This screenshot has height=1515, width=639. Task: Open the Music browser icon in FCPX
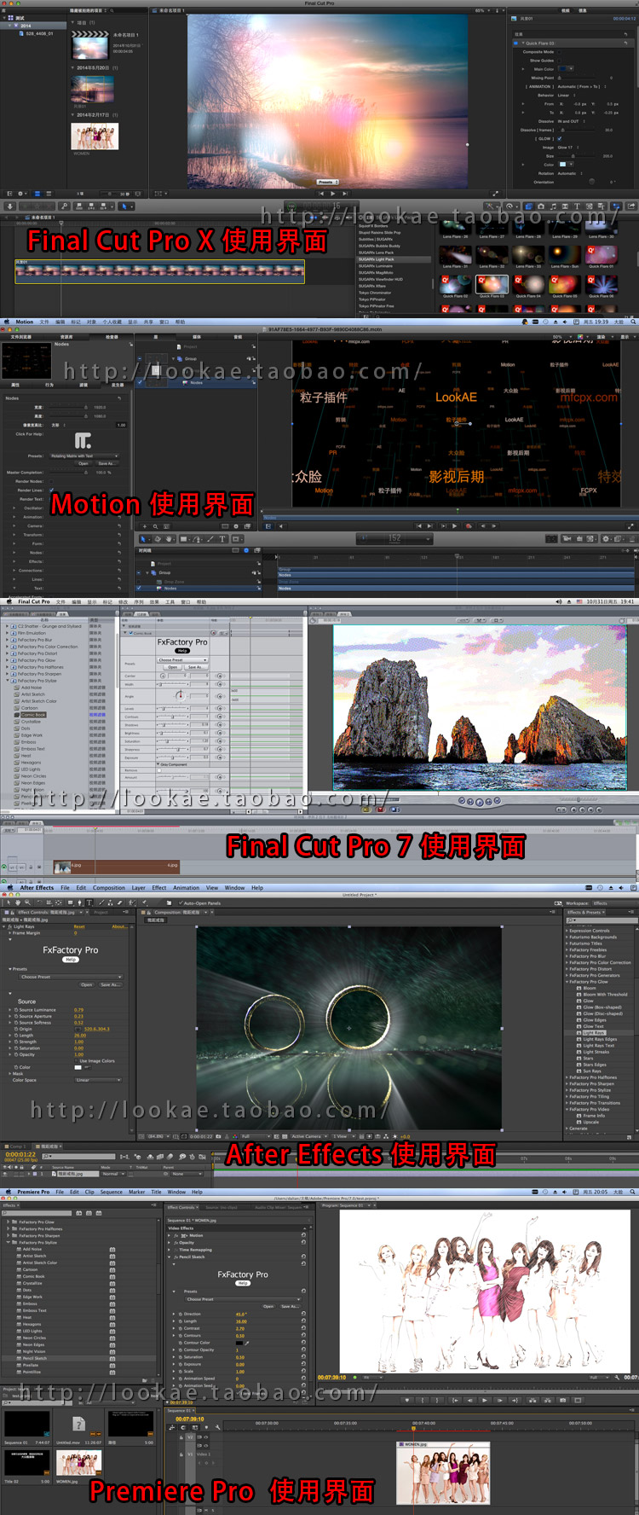point(553,206)
